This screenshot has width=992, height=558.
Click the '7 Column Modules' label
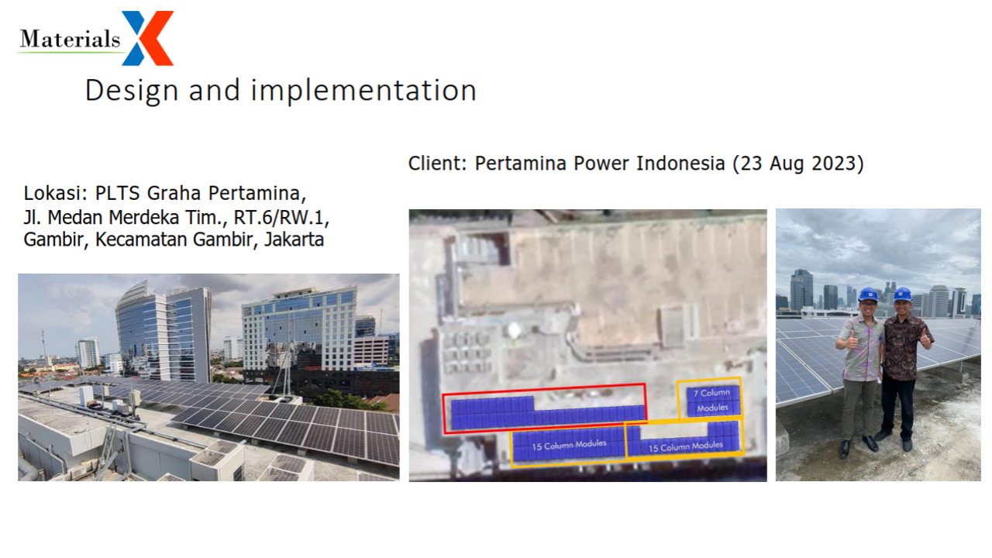click(x=711, y=401)
